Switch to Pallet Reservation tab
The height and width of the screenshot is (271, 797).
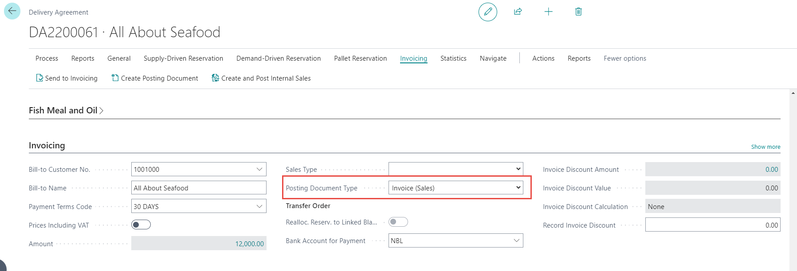(x=360, y=58)
